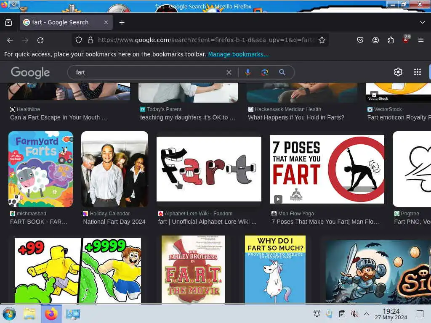The height and width of the screenshot is (323, 431).
Task: Bookmark this page with the star icon
Action: 322,40
